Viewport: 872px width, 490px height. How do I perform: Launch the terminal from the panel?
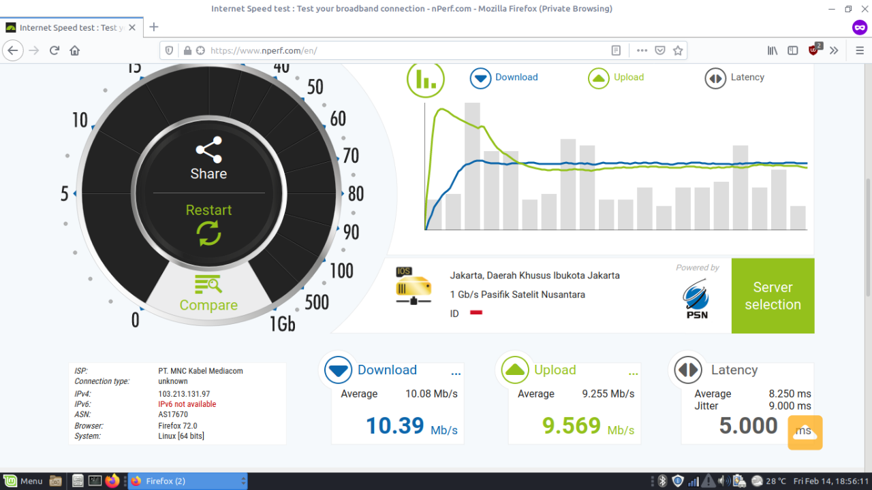[95, 481]
